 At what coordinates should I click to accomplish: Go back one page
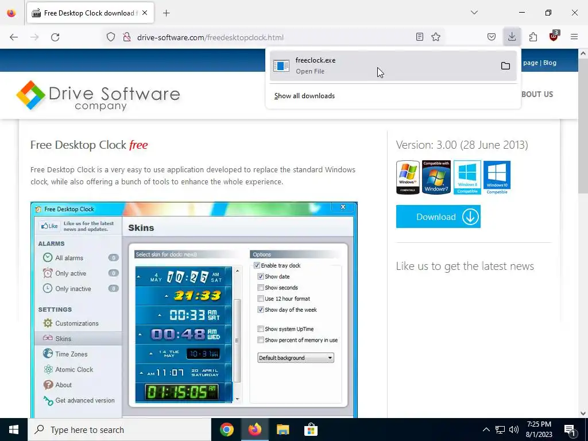tap(14, 37)
